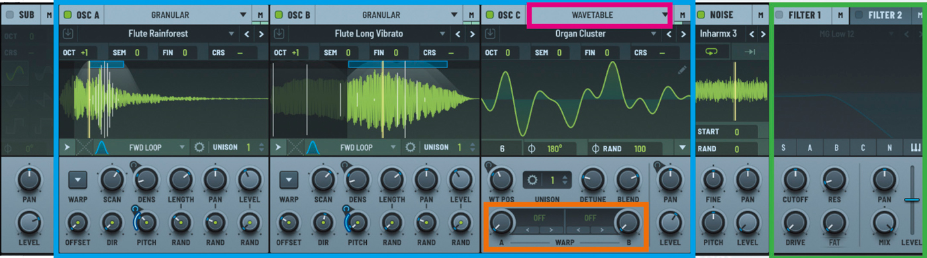Toggle the NOISE oscillator on

pos(701,15)
